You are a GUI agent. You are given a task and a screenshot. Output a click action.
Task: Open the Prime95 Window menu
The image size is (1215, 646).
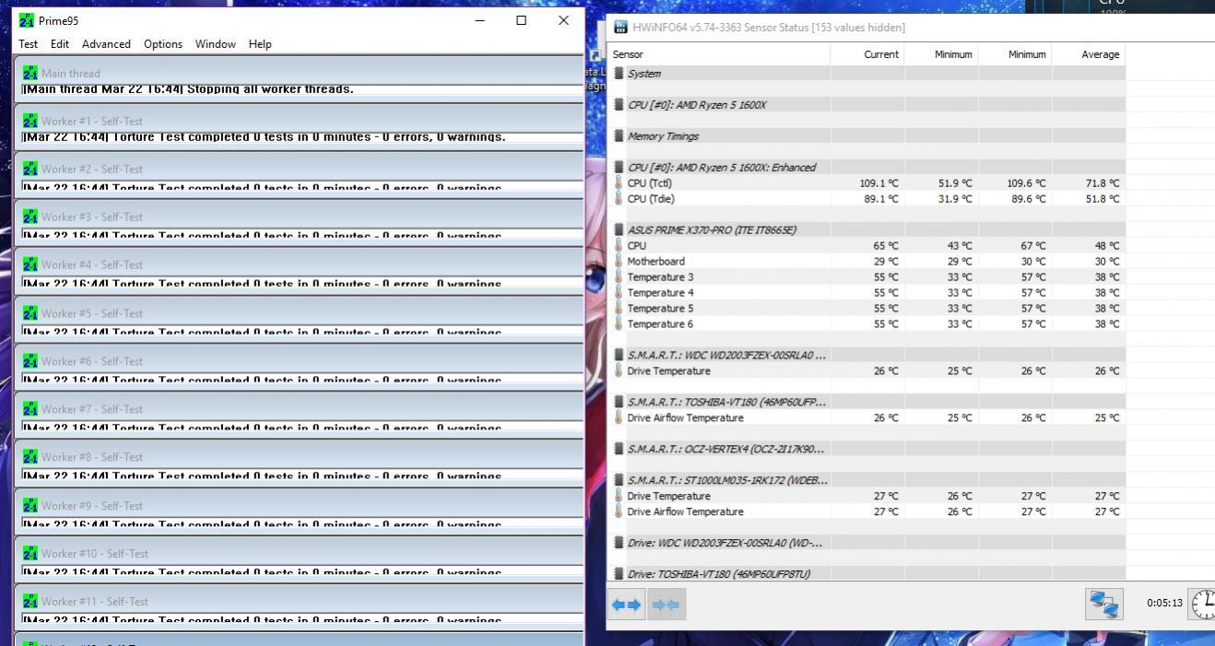[216, 44]
